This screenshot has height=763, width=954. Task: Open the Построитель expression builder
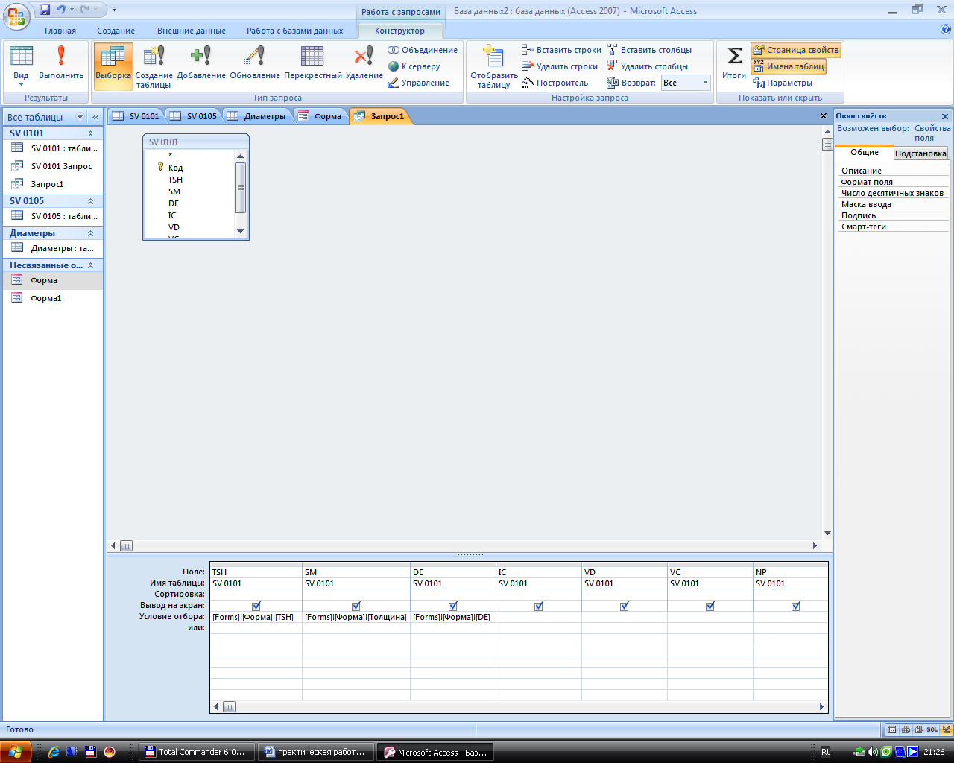point(556,83)
